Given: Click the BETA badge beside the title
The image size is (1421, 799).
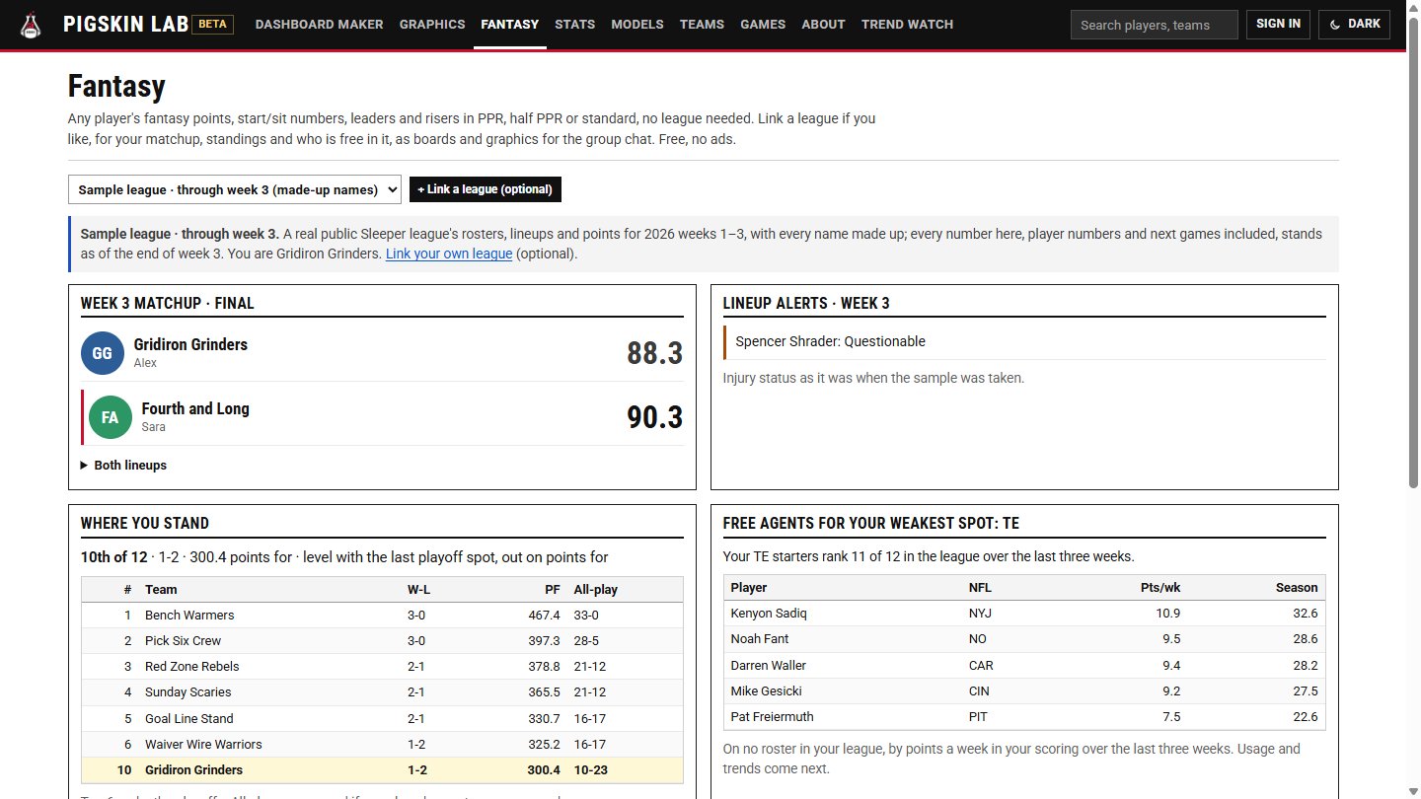Looking at the screenshot, I should tap(212, 25).
